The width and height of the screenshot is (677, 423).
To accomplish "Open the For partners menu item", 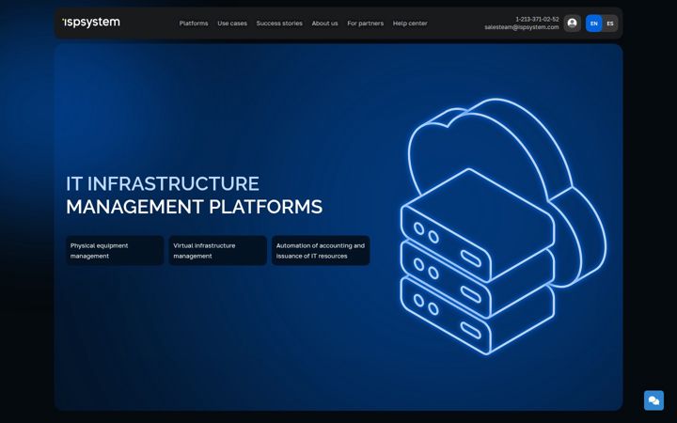I will [365, 23].
